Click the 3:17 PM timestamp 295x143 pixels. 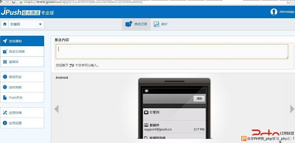pyautogui.click(x=199, y=129)
